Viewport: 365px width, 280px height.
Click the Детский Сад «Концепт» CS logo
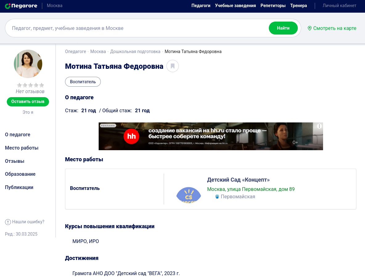(x=188, y=195)
